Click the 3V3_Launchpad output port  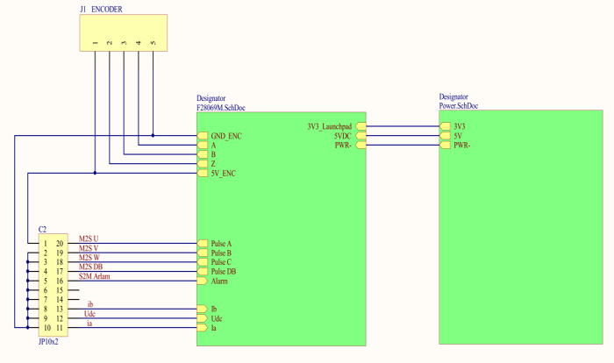click(360, 126)
